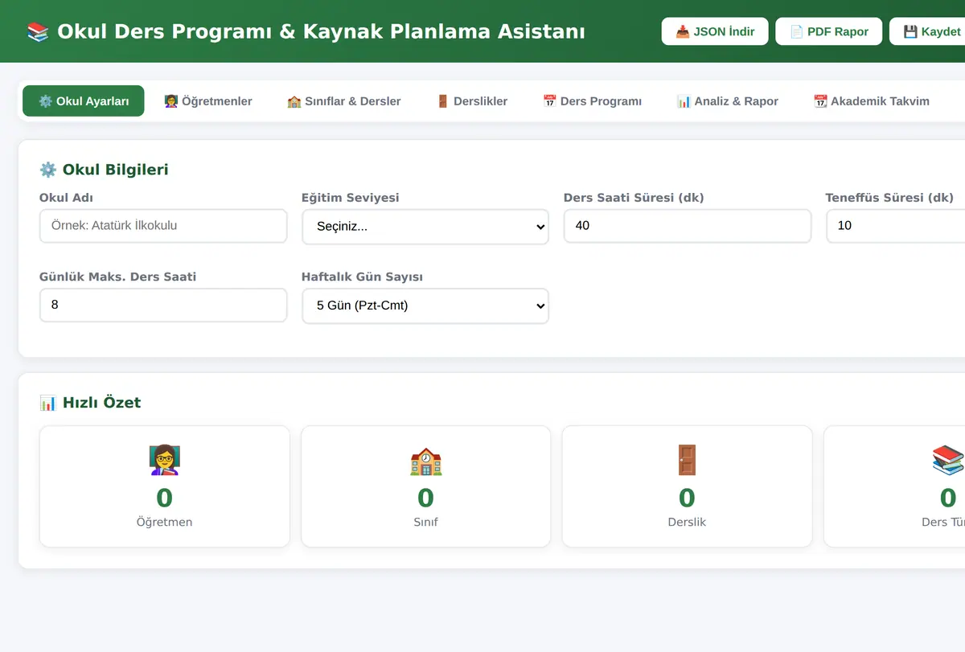This screenshot has width=965, height=652.
Task: Open the Haftalık Gün Sayısı dropdown
Action: (425, 306)
